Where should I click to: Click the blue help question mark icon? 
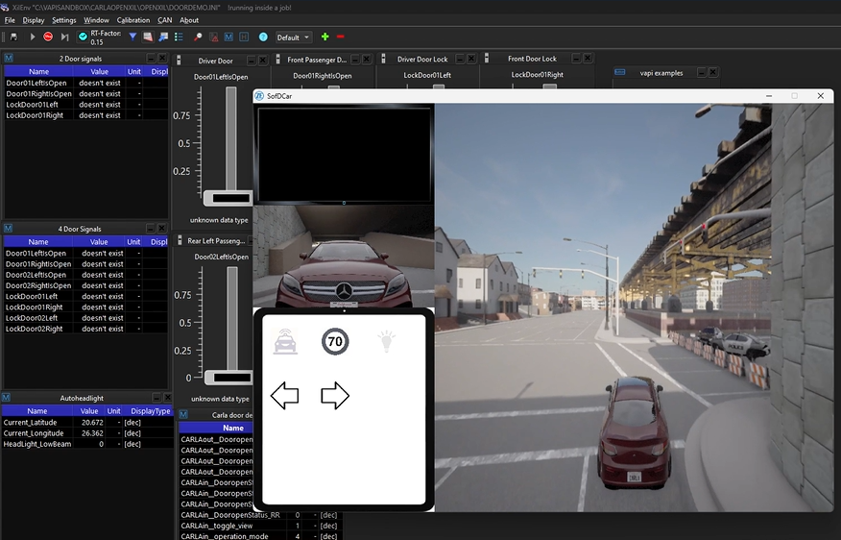click(263, 37)
